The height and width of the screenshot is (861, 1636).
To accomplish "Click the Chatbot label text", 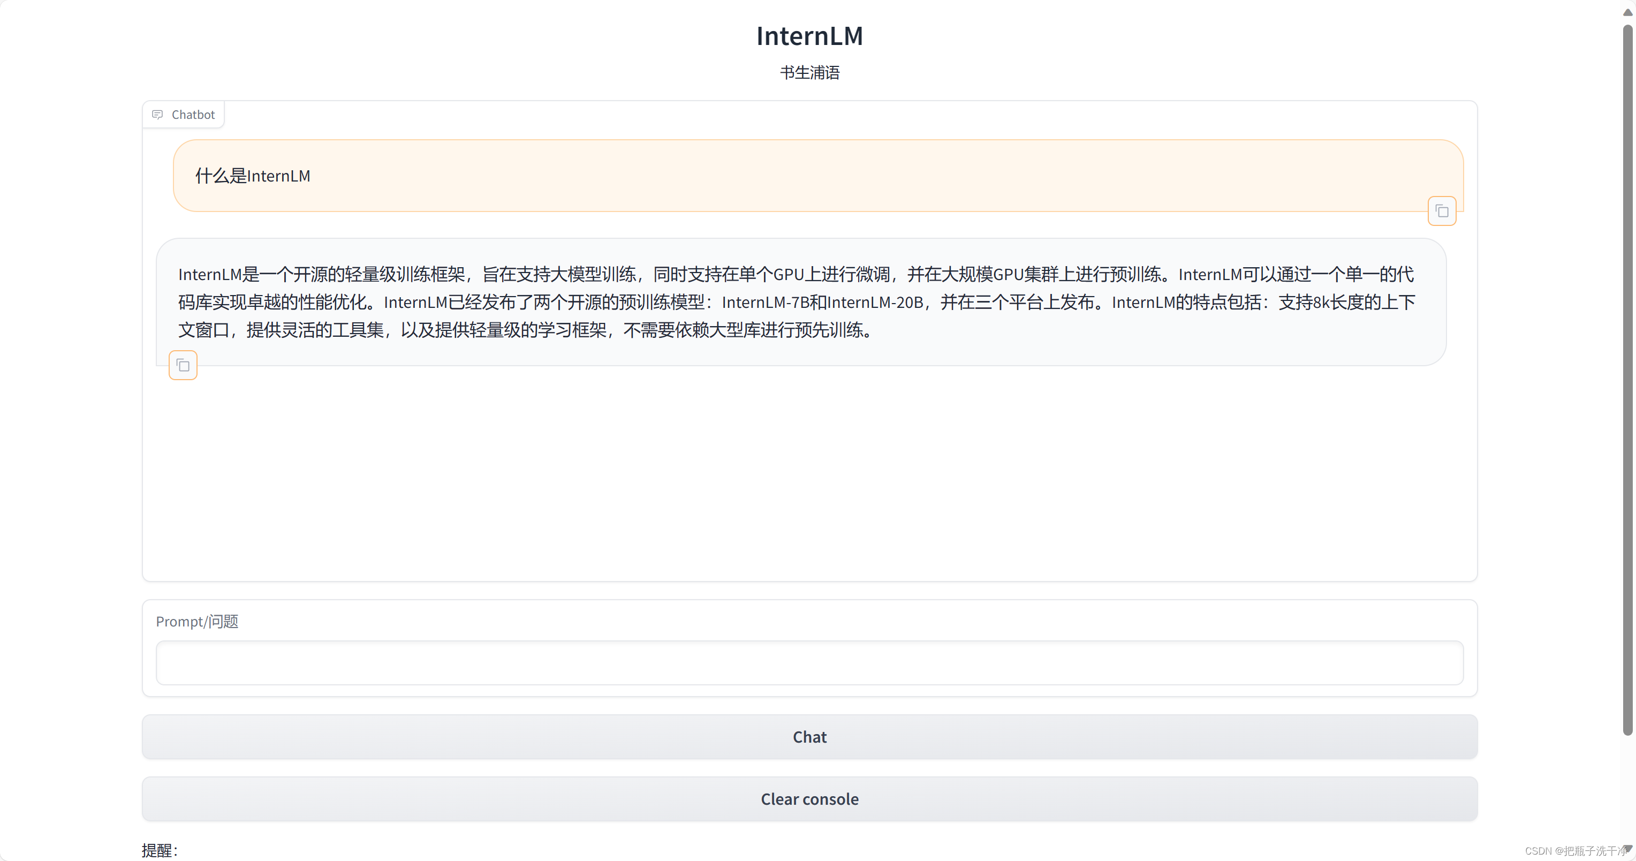I will [193, 115].
